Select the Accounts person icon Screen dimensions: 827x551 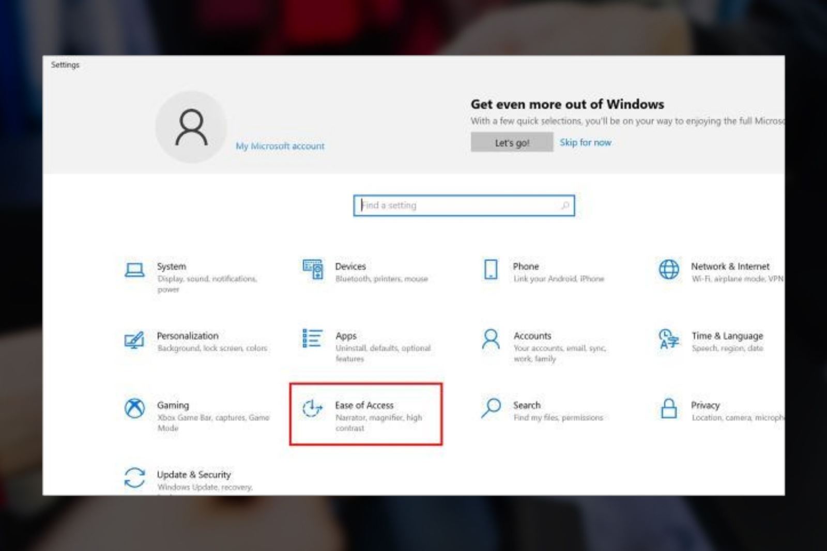491,339
